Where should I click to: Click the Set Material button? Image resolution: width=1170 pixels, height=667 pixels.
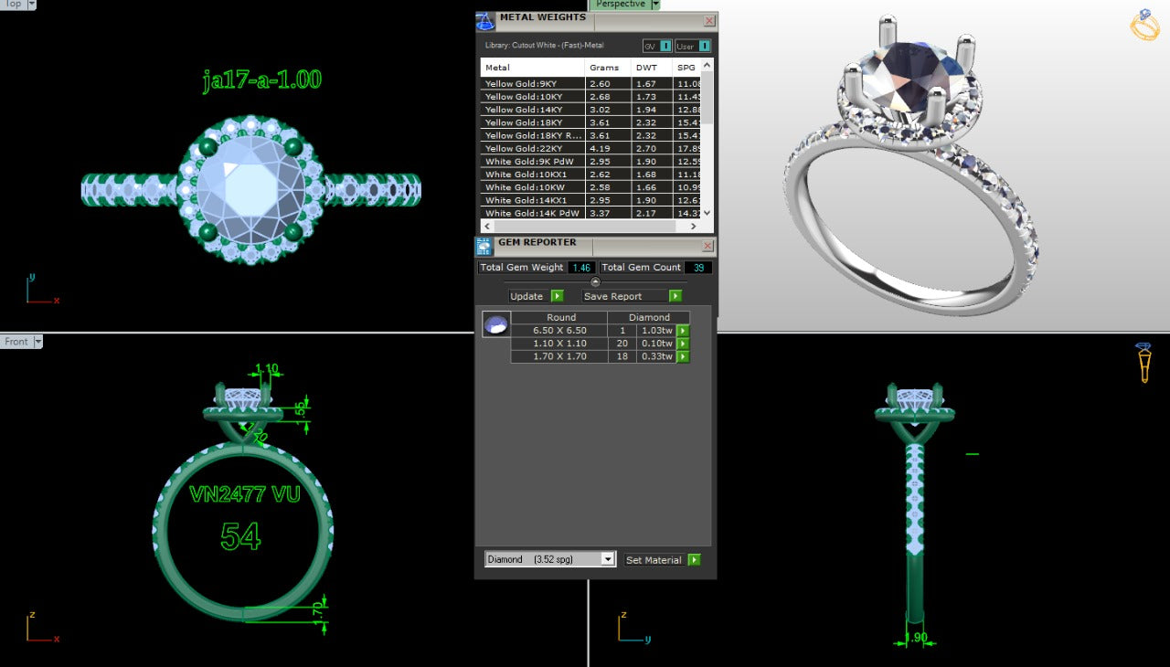tap(654, 560)
